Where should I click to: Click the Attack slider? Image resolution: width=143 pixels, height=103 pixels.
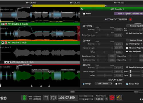click(135, 71)
